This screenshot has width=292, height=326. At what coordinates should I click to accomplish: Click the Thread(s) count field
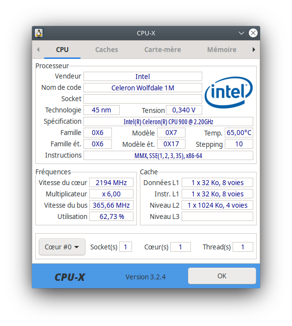[243, 247]
